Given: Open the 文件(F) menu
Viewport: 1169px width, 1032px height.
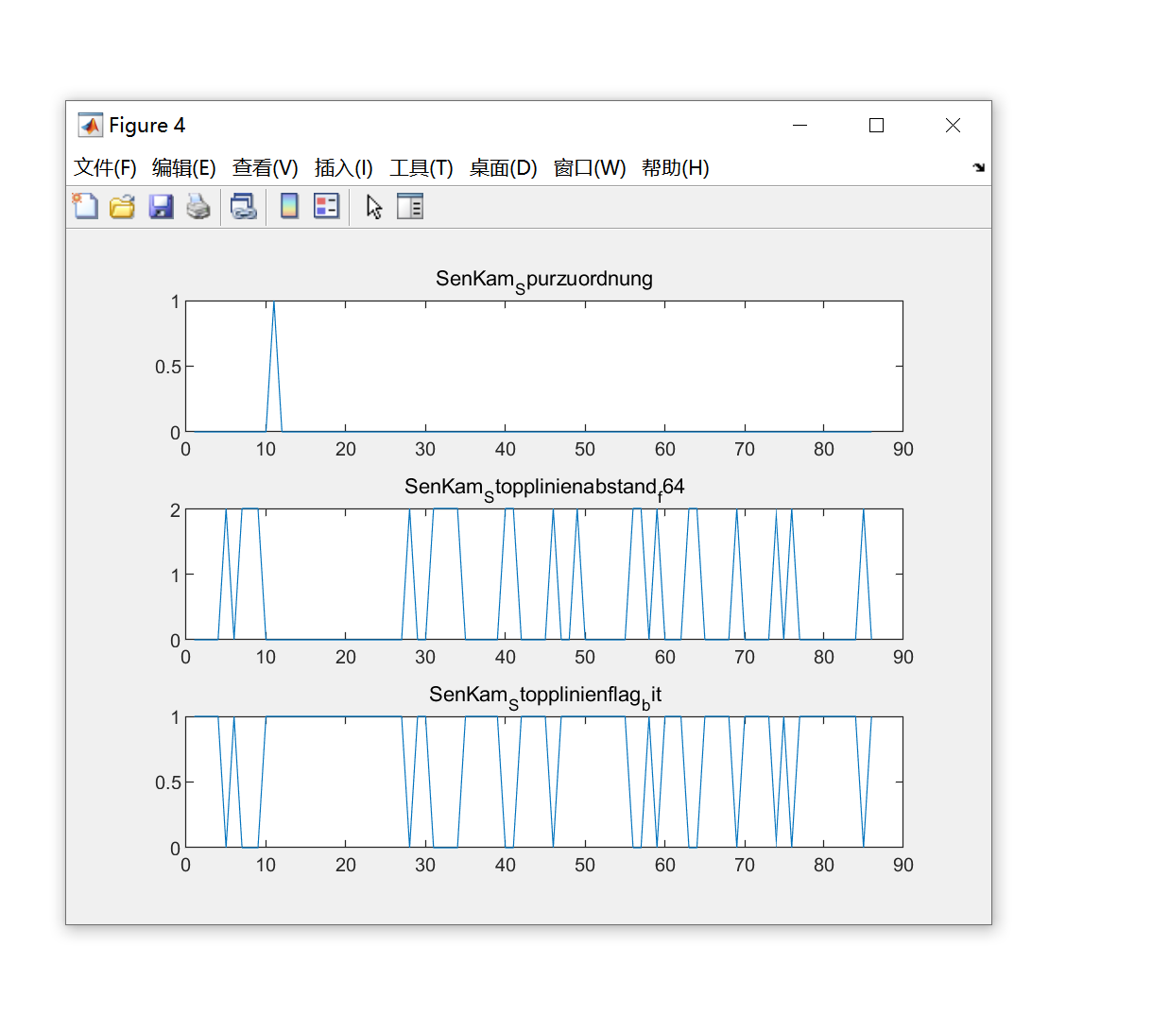Looking at the screenshot, I should click(105, 168).
